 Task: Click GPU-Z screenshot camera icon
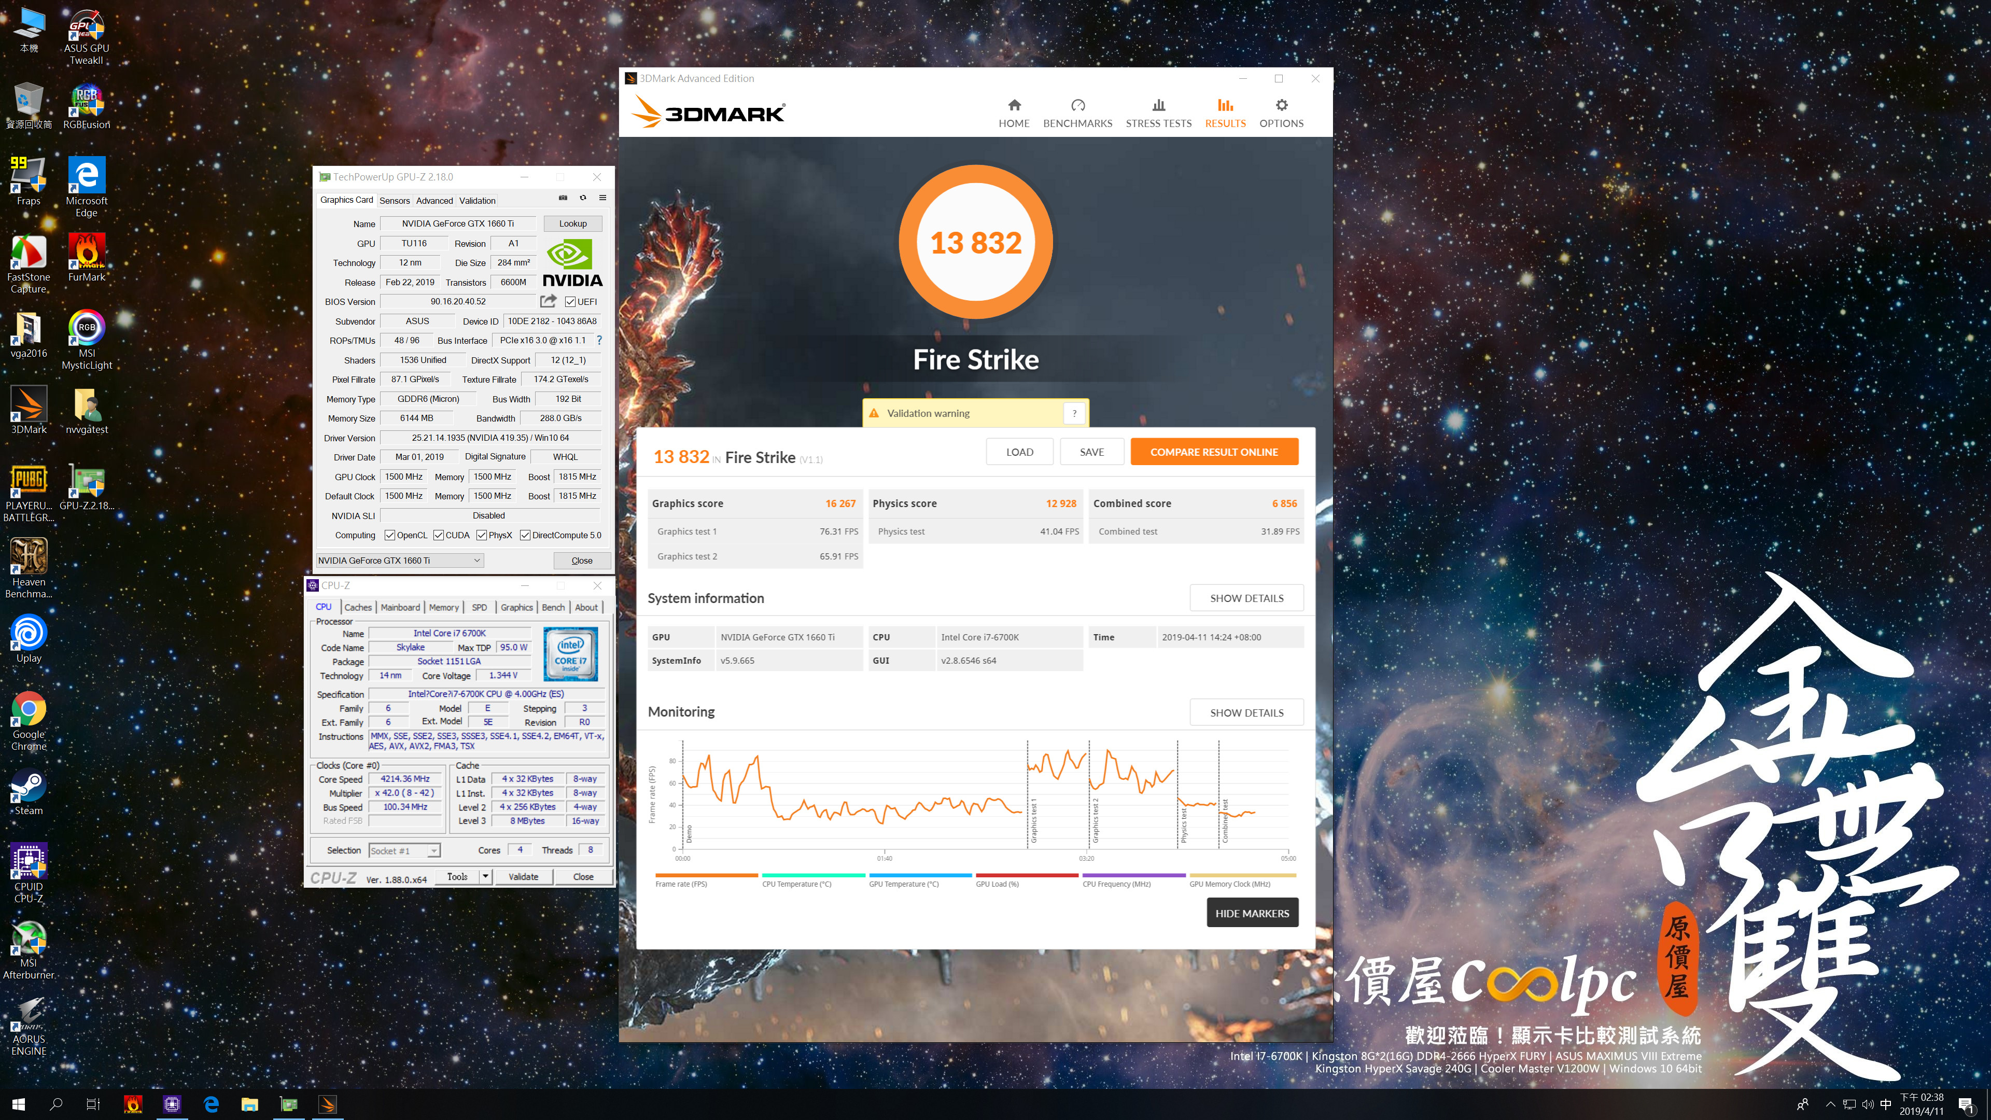[x=563, y=198]
